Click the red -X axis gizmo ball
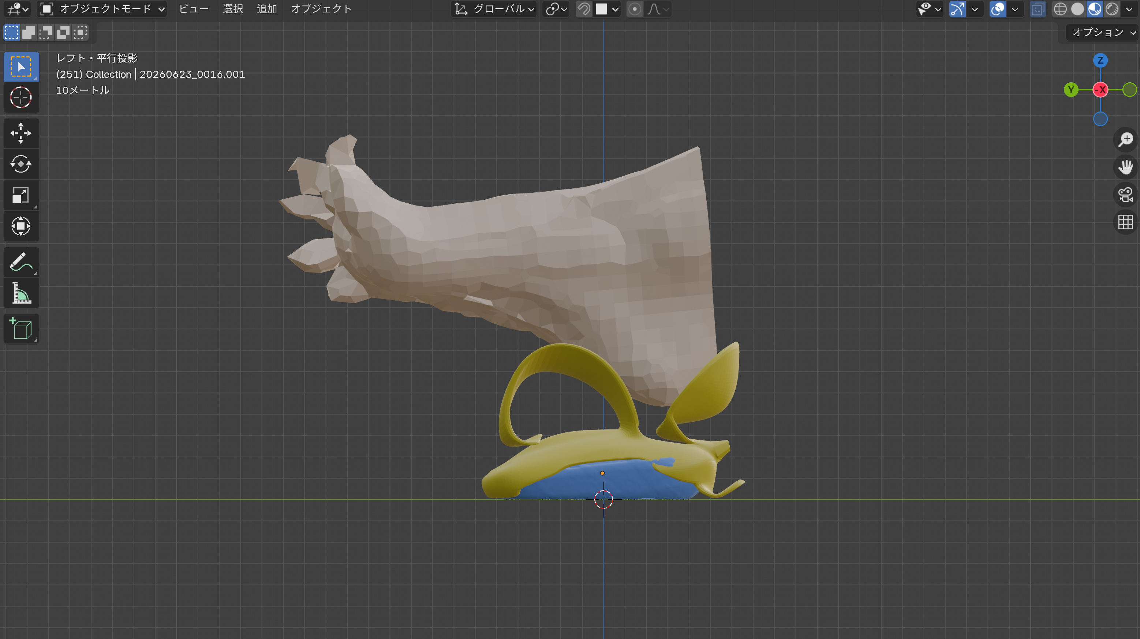The height and width of the screenshot is (639, 1140). tap(1100, 90)
